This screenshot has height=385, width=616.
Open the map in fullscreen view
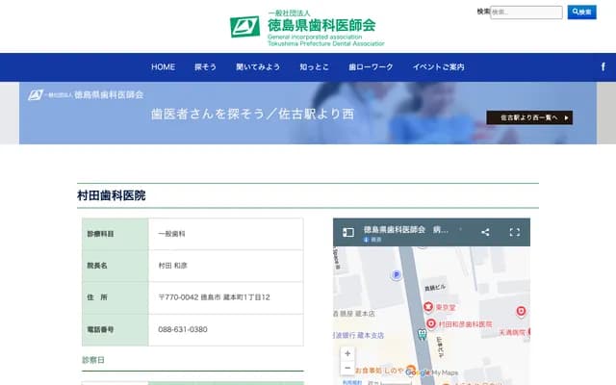(515, 232)
